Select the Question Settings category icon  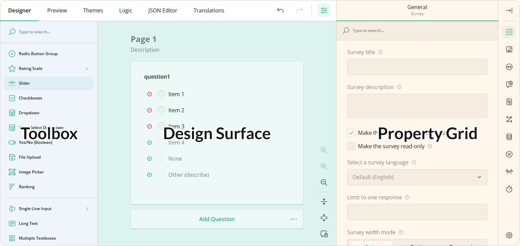pyautogui.click(x=509, y=84)
